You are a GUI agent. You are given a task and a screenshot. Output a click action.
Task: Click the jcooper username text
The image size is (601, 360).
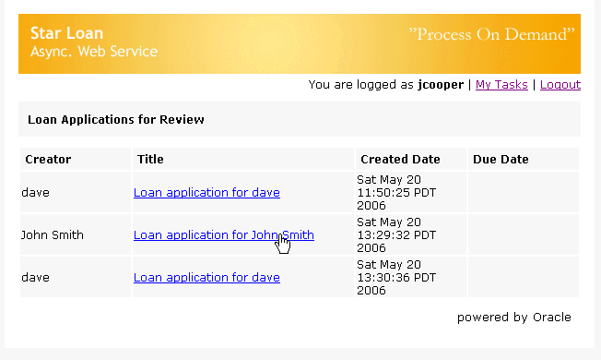[x=441, y=85]
